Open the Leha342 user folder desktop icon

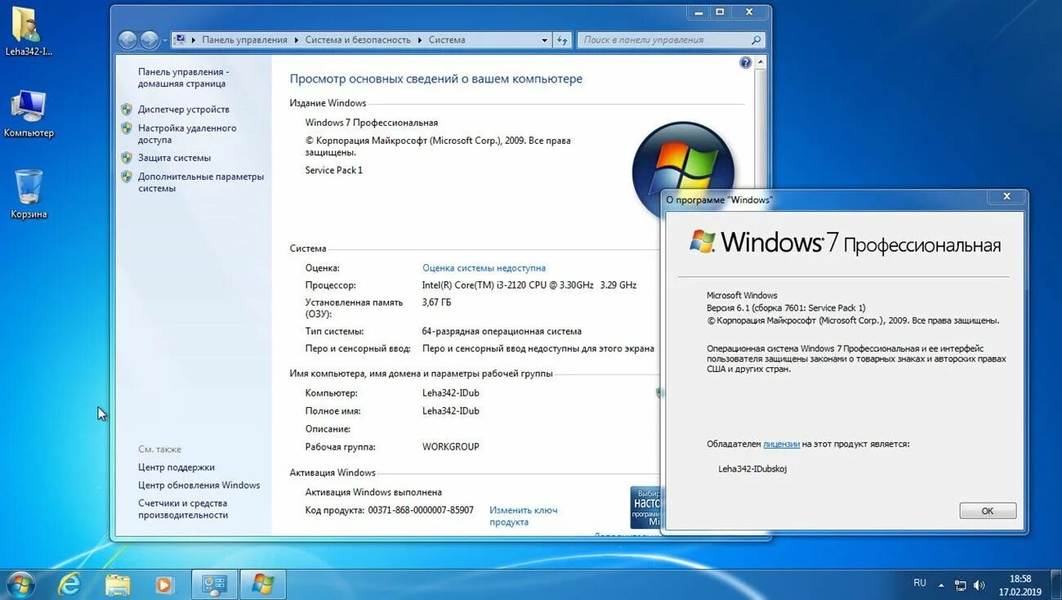(x=28, y=32)
